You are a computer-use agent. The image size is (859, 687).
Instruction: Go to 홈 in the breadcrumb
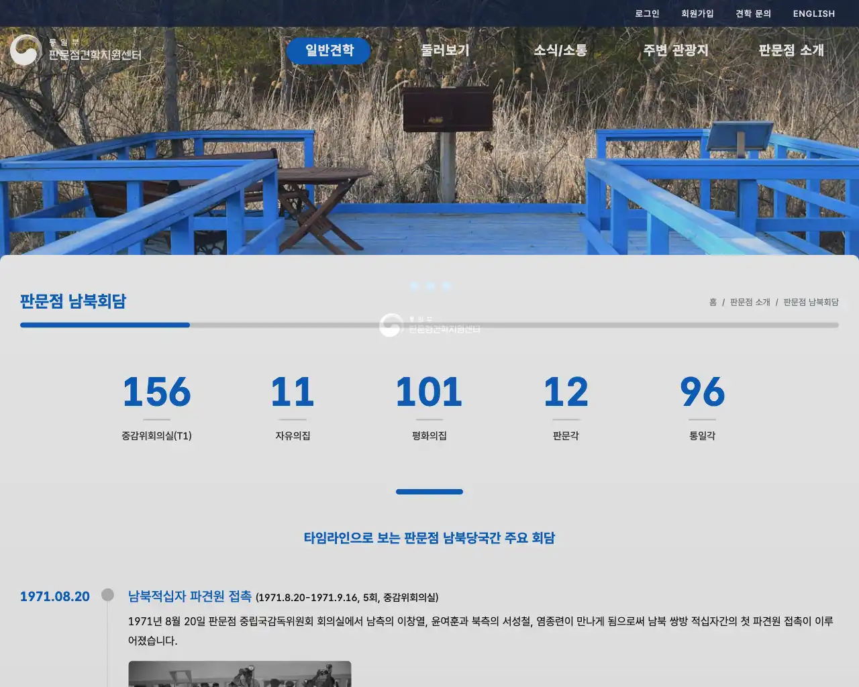[x=713, y=303]
